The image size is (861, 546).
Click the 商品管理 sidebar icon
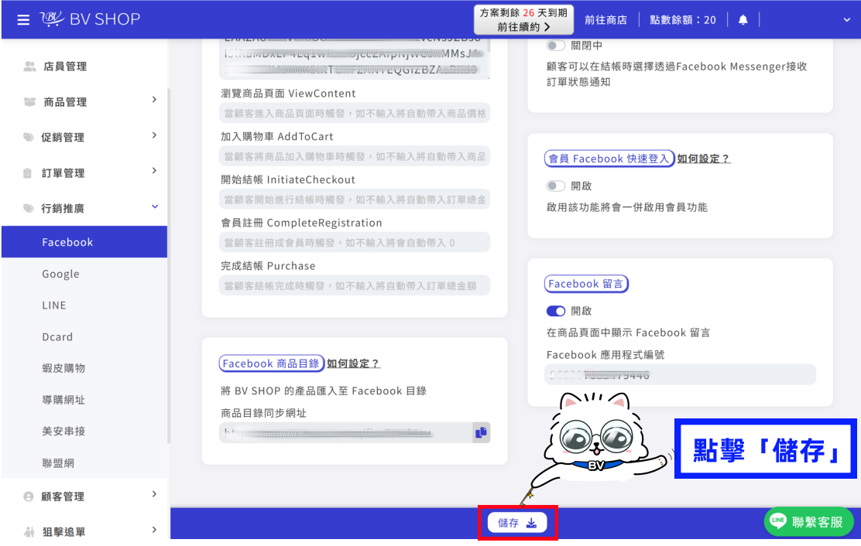click(x=29, y=102)
